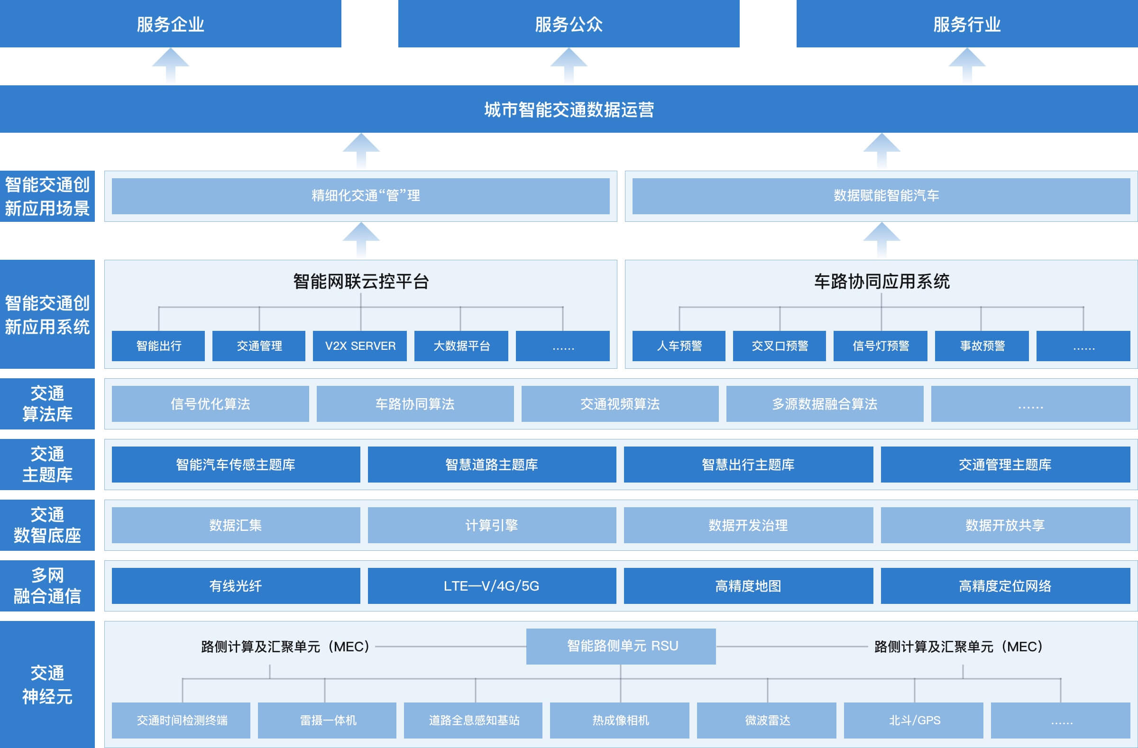1138x748 pixels.
Task: Click the 服务行业 banner
Action: (x=967, y=23)
